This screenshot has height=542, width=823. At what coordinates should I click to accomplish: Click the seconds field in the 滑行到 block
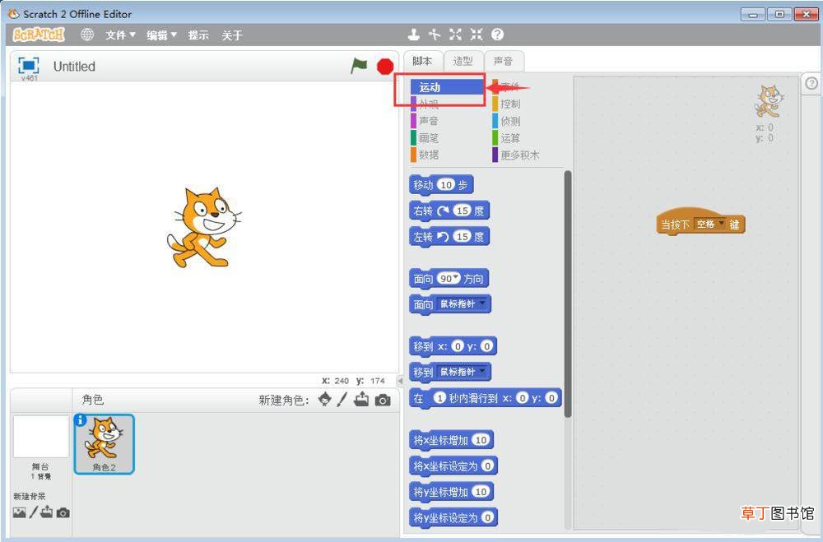click(x=439, y=398)
